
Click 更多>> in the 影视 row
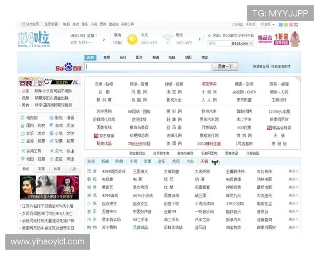293,179
